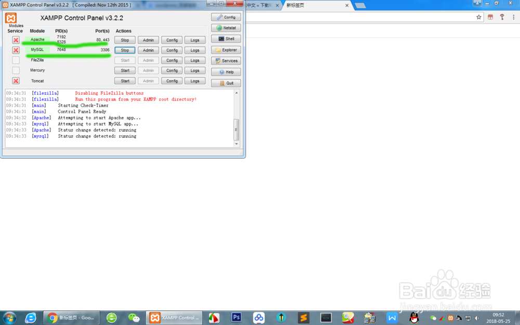Viewport: 520px width, 325px height.
Task: Open MySQL Config options
Action: point(172,50)
